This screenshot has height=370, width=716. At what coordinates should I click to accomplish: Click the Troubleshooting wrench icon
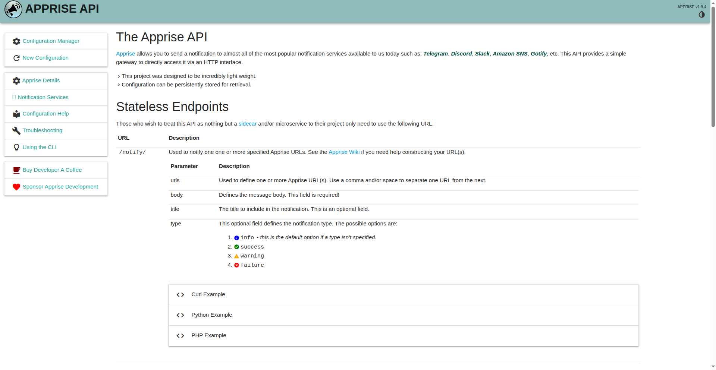(x=16, y=131)
